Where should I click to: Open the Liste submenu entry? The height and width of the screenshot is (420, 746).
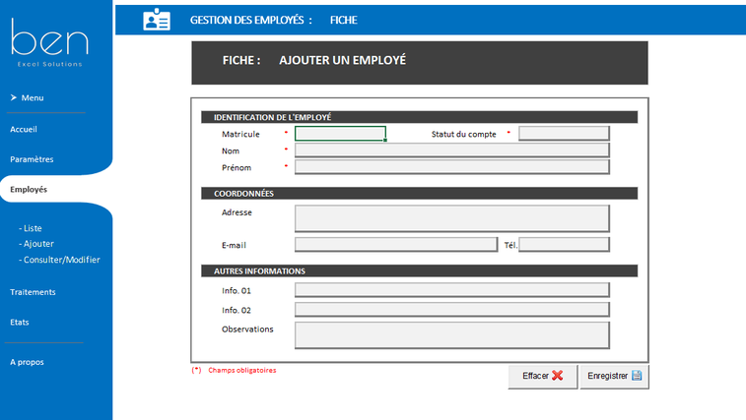(x=31, y=228)
